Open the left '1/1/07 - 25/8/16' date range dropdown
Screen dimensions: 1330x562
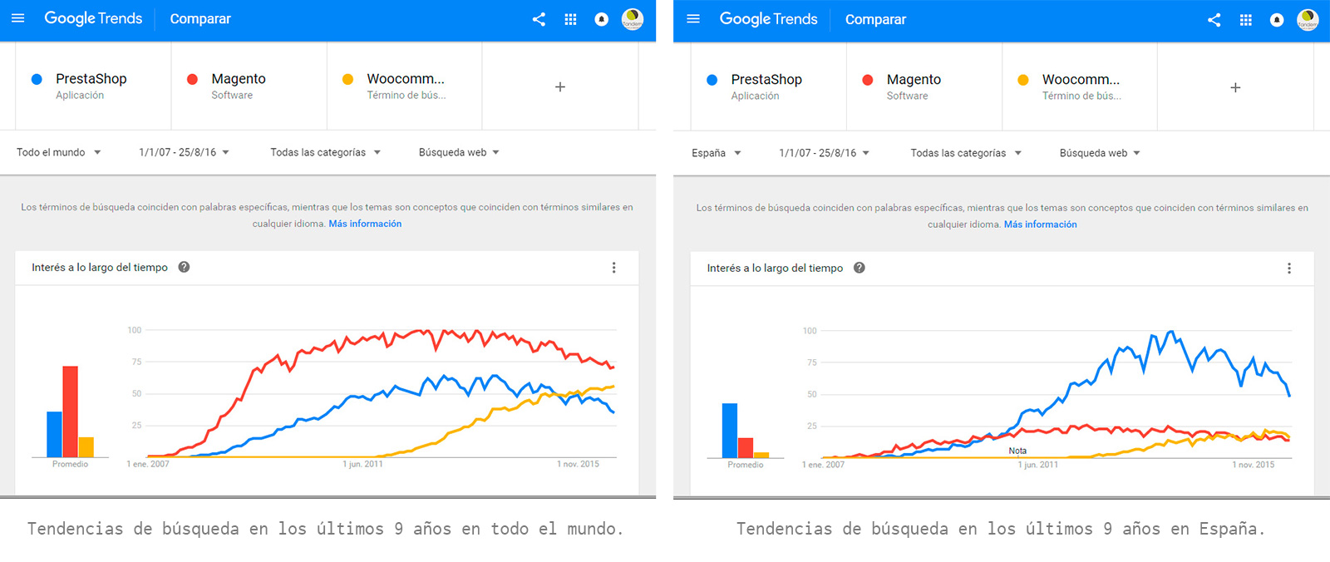click(x=184, y=152)
